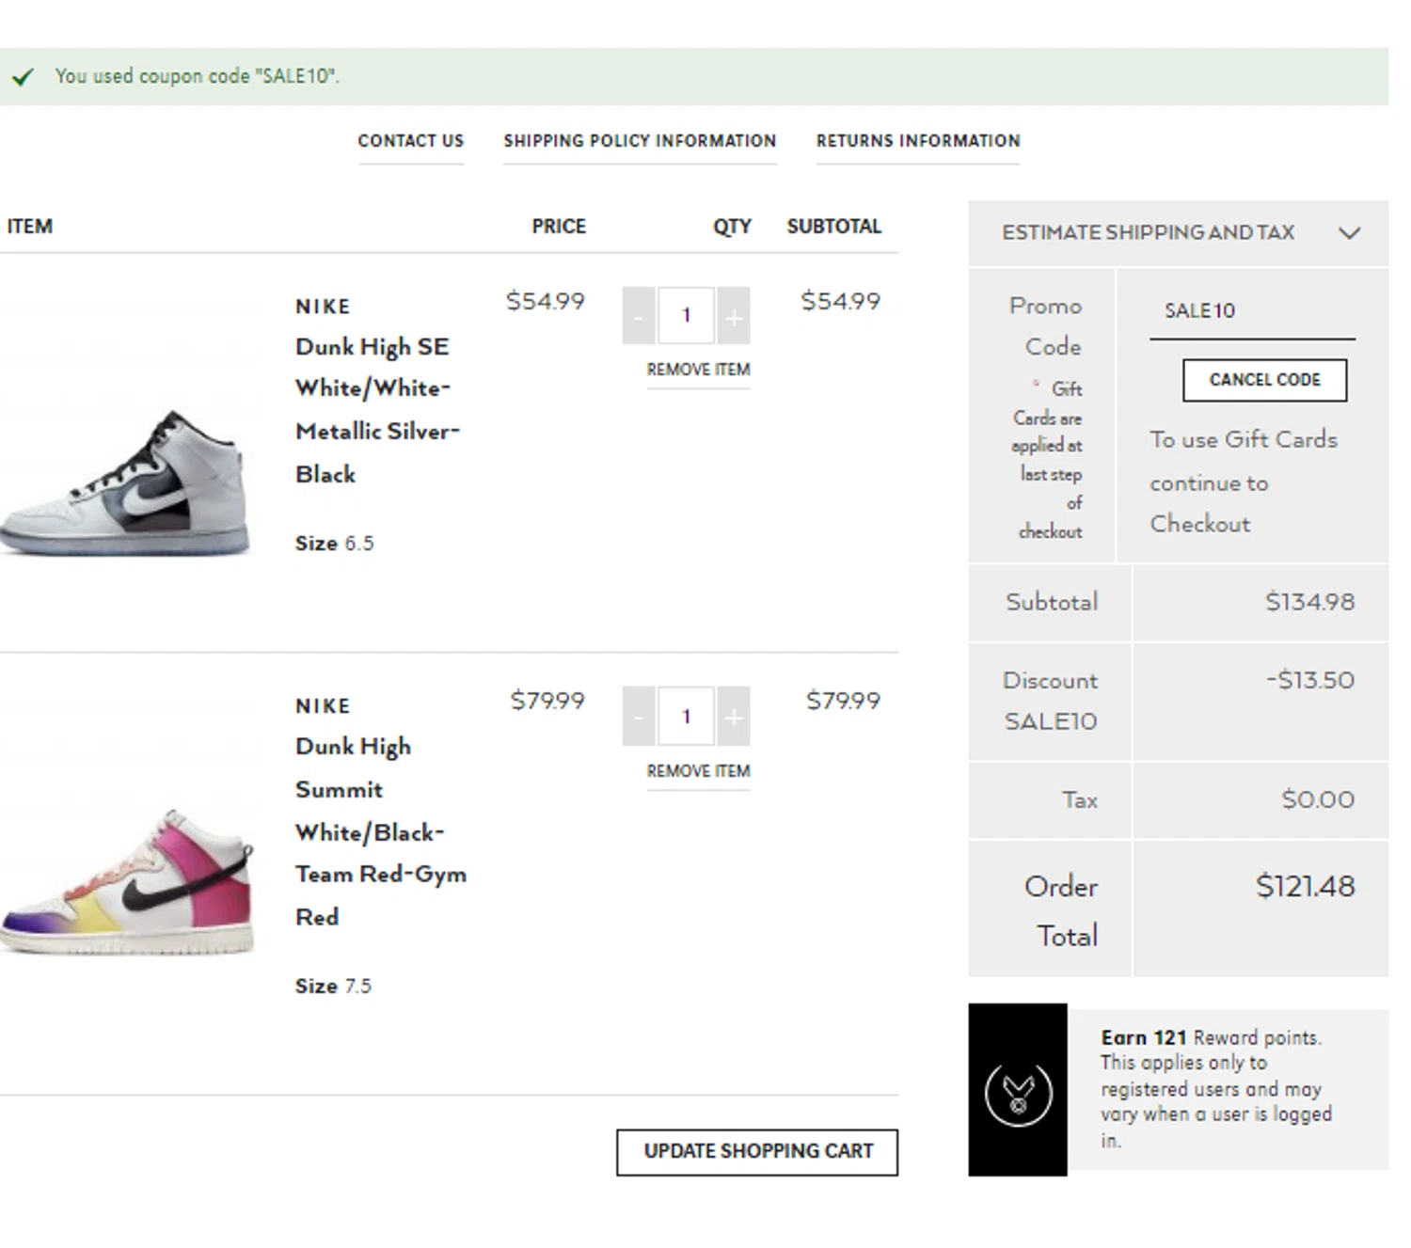Open Returns Information link
1411x1248 pixels.
918,141
